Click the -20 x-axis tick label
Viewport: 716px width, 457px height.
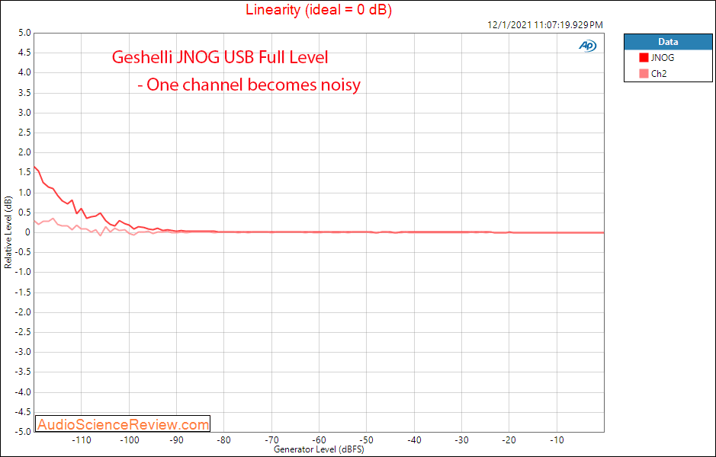tap(509, 440)
